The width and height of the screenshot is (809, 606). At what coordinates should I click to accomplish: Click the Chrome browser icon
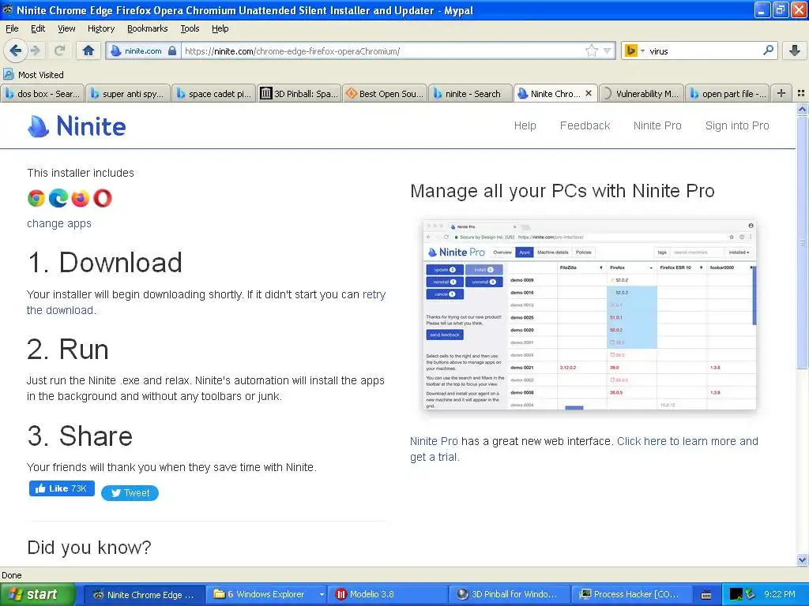tap(36, 198)
